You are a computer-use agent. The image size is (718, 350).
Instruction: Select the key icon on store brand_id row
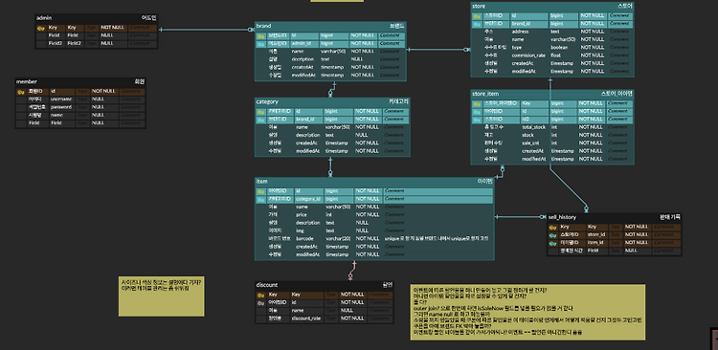[477, 24]
